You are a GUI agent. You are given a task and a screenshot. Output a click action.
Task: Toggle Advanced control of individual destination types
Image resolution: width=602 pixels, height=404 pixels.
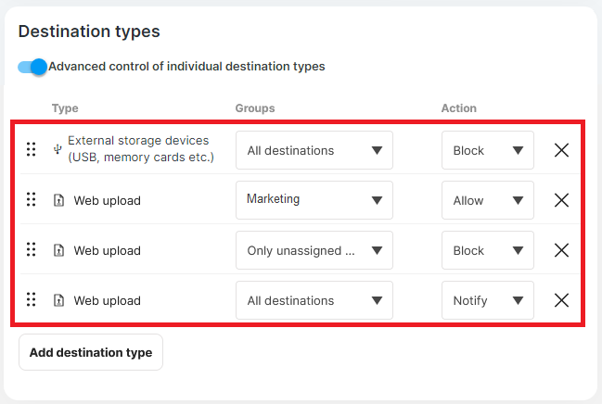coord(32,67)
